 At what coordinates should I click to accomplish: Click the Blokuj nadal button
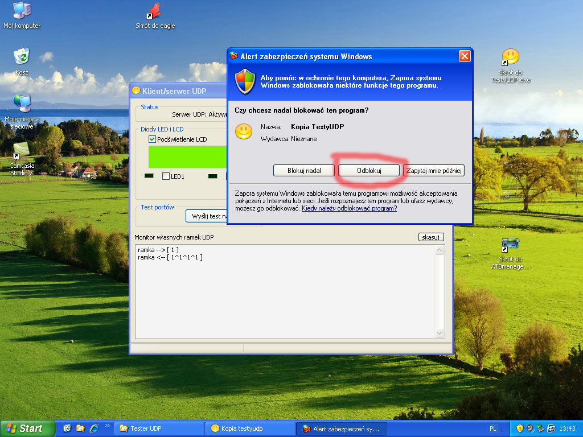(304, 171)
